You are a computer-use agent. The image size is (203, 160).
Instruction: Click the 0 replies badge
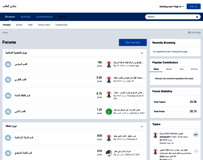pos(196,151)
